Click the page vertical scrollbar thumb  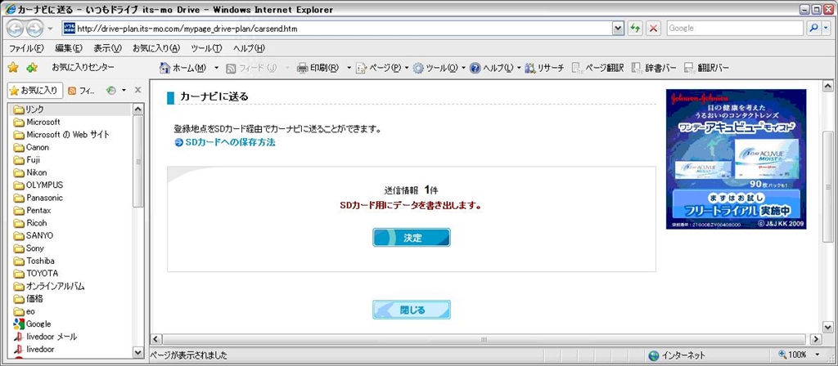click(828, 187)
